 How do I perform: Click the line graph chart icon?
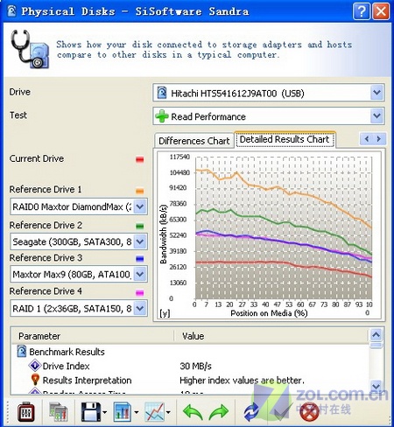[155, 412]
